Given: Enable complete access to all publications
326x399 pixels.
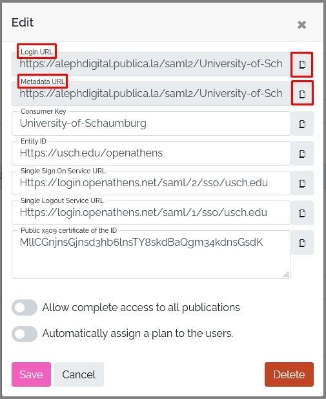Looking at the screenshot, I should pos(25,307).
